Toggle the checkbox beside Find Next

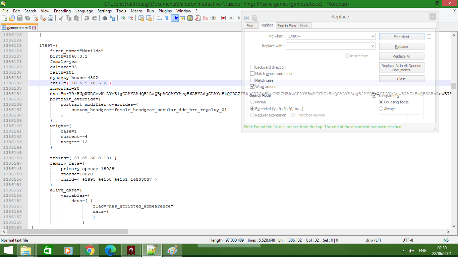pyautogui.click(x=429, y=37)
